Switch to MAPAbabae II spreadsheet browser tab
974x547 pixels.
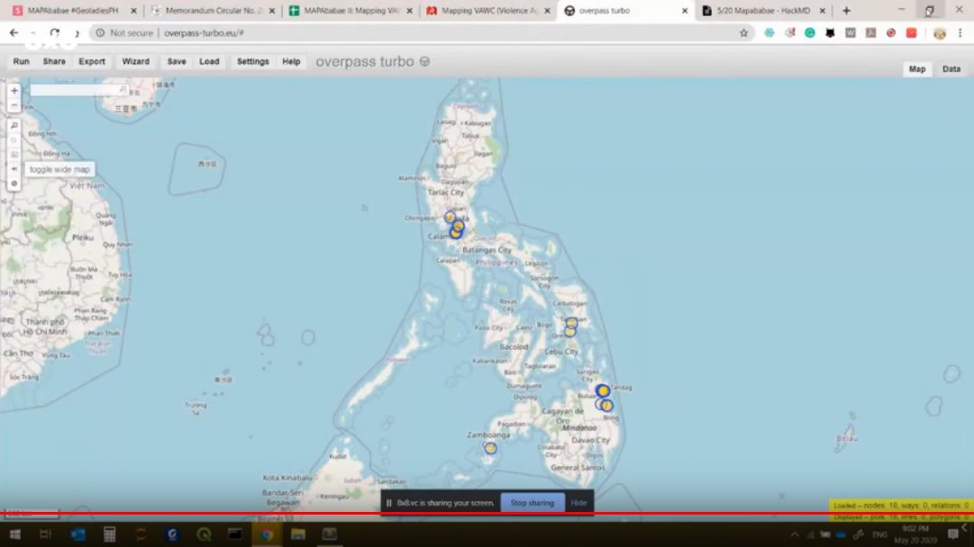[x=351, y=11]
